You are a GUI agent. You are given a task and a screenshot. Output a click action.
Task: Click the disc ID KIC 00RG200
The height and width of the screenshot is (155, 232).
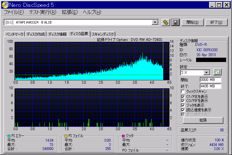tap(207, 50)
